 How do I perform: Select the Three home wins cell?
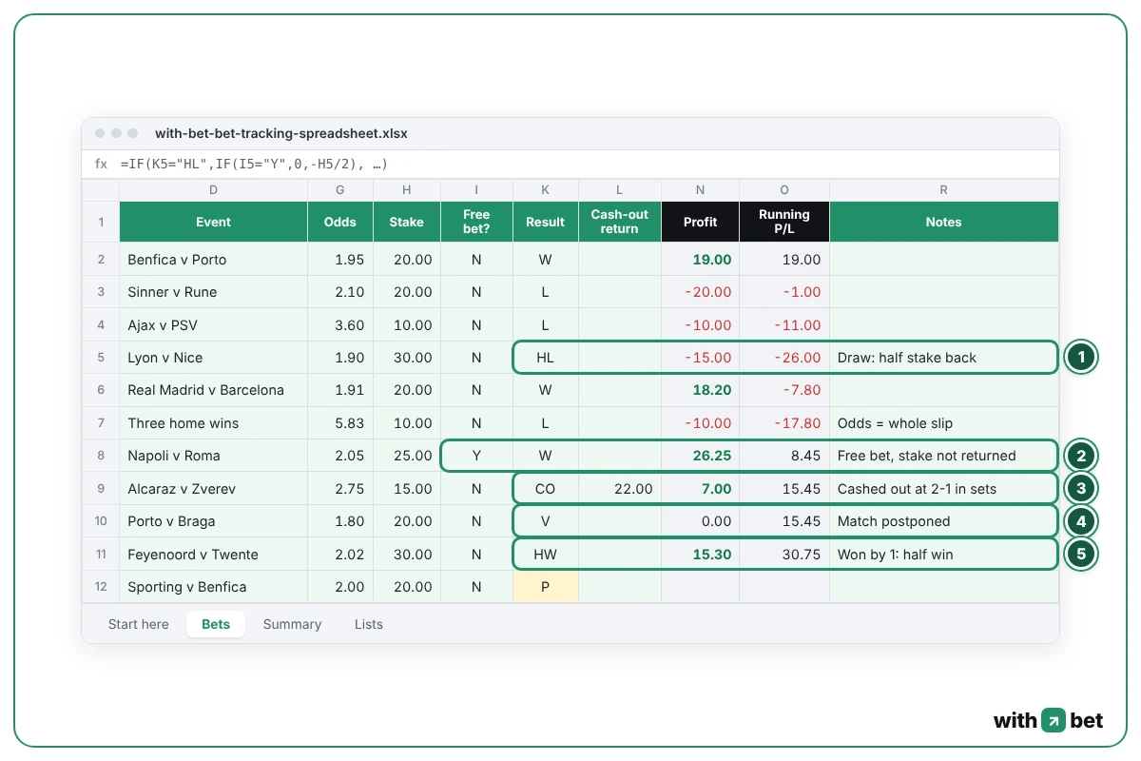point(213,423)
